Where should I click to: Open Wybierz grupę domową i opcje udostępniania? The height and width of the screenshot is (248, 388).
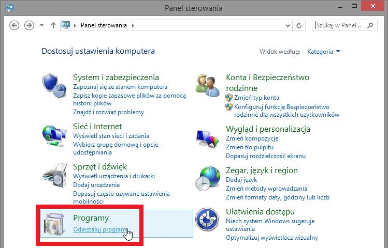point(116,148)
